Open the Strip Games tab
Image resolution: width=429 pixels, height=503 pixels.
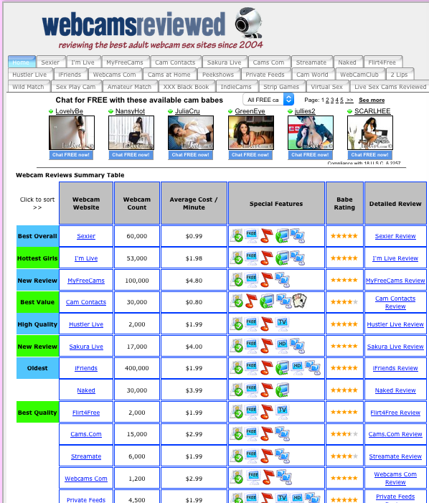click(281, 87)
